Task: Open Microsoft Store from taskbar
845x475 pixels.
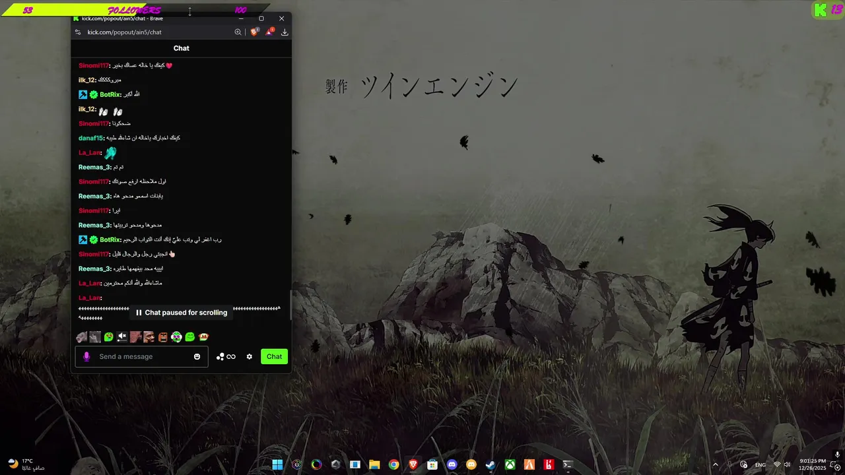Action: (x=432, y=464)
